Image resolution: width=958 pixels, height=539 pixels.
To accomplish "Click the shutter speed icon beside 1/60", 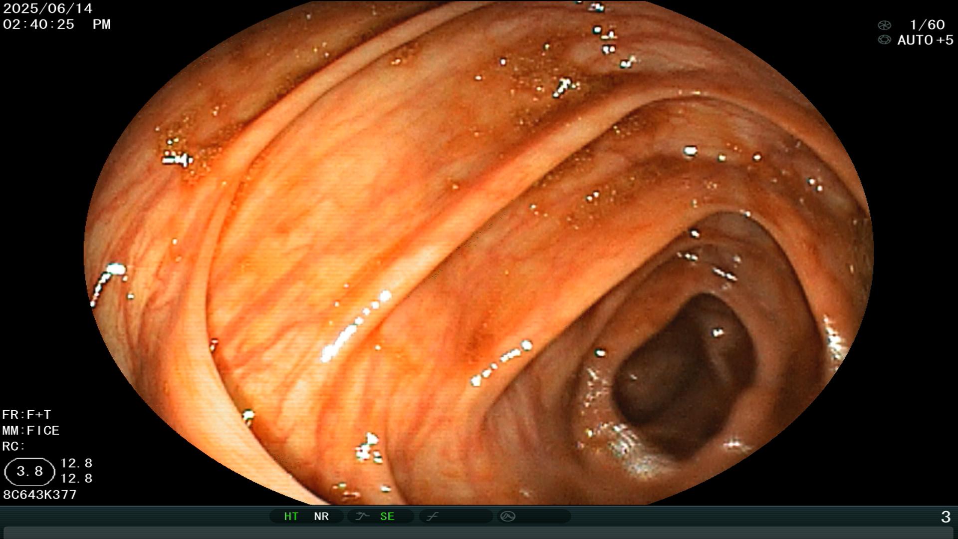I will [x=884, y=25].
